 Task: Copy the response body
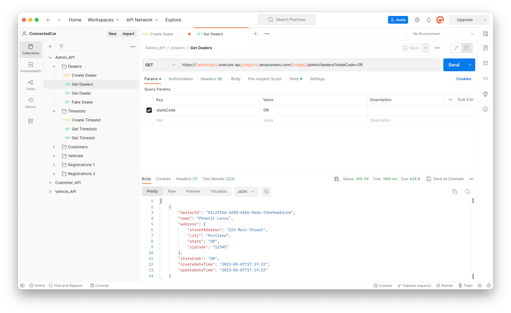point(455,192)
